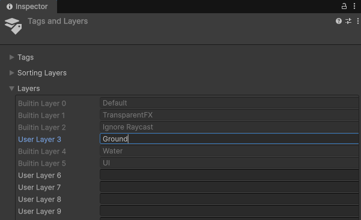Open the presets selector icon

[348, 21]
